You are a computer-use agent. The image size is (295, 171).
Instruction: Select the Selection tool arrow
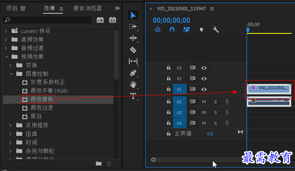tap(133, 15)
